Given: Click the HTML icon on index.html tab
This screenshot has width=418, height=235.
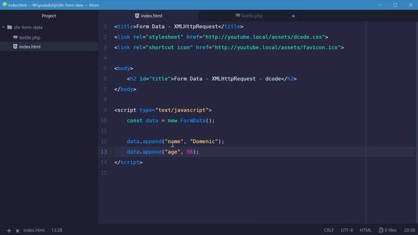Looking at the screenshot, I should pos(137,16).
